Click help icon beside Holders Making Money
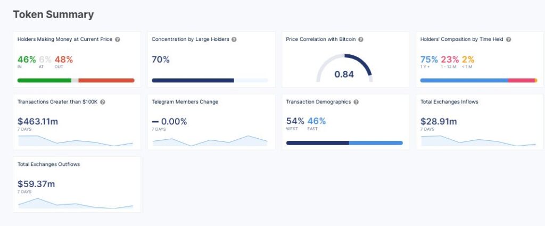 (118, 39)
